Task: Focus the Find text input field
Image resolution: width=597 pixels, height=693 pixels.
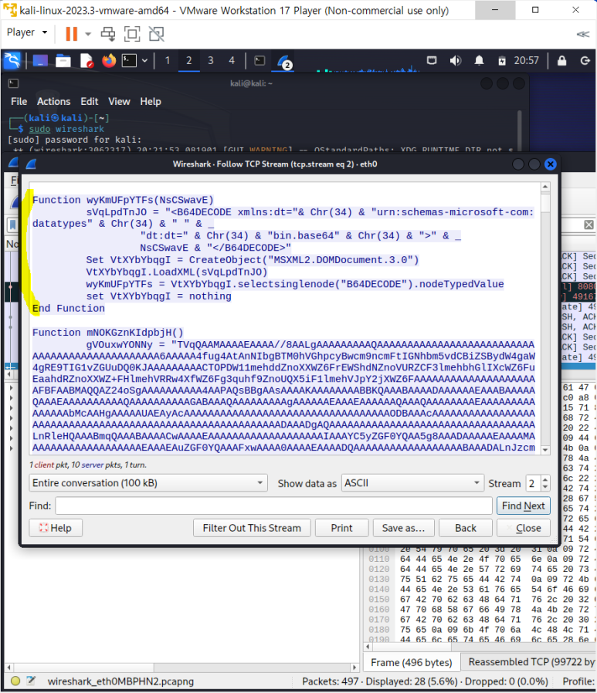Action: coord(273,505)
